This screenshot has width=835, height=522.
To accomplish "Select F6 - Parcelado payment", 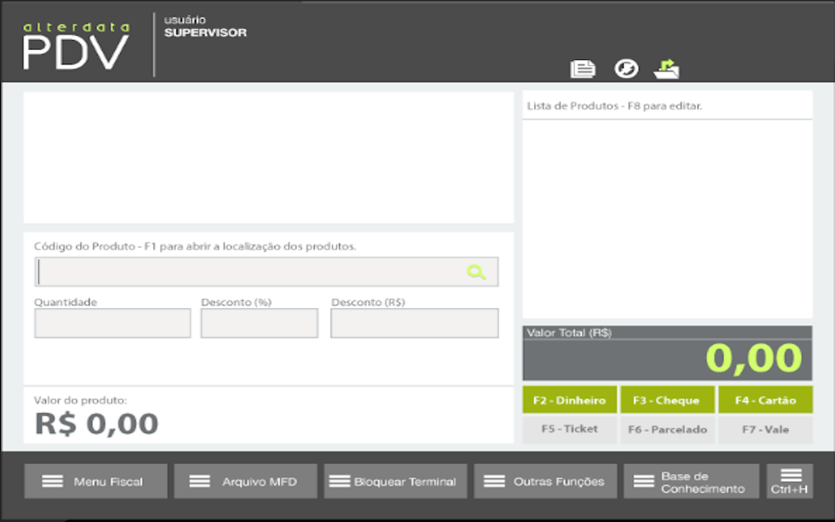I will pyautogui.click(x=667, y=429).
